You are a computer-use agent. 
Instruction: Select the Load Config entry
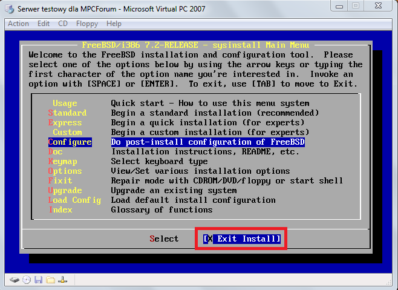[x=74, y=200]
